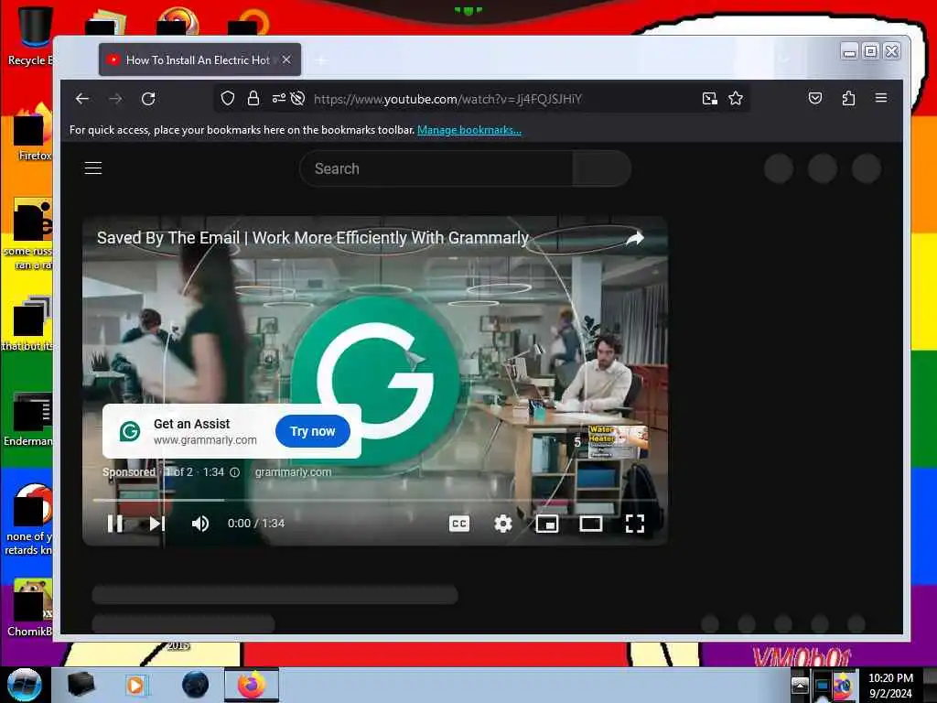The image size is (937, 703).
Task: Open the globe browser taskbar icon
Action: 196,685
